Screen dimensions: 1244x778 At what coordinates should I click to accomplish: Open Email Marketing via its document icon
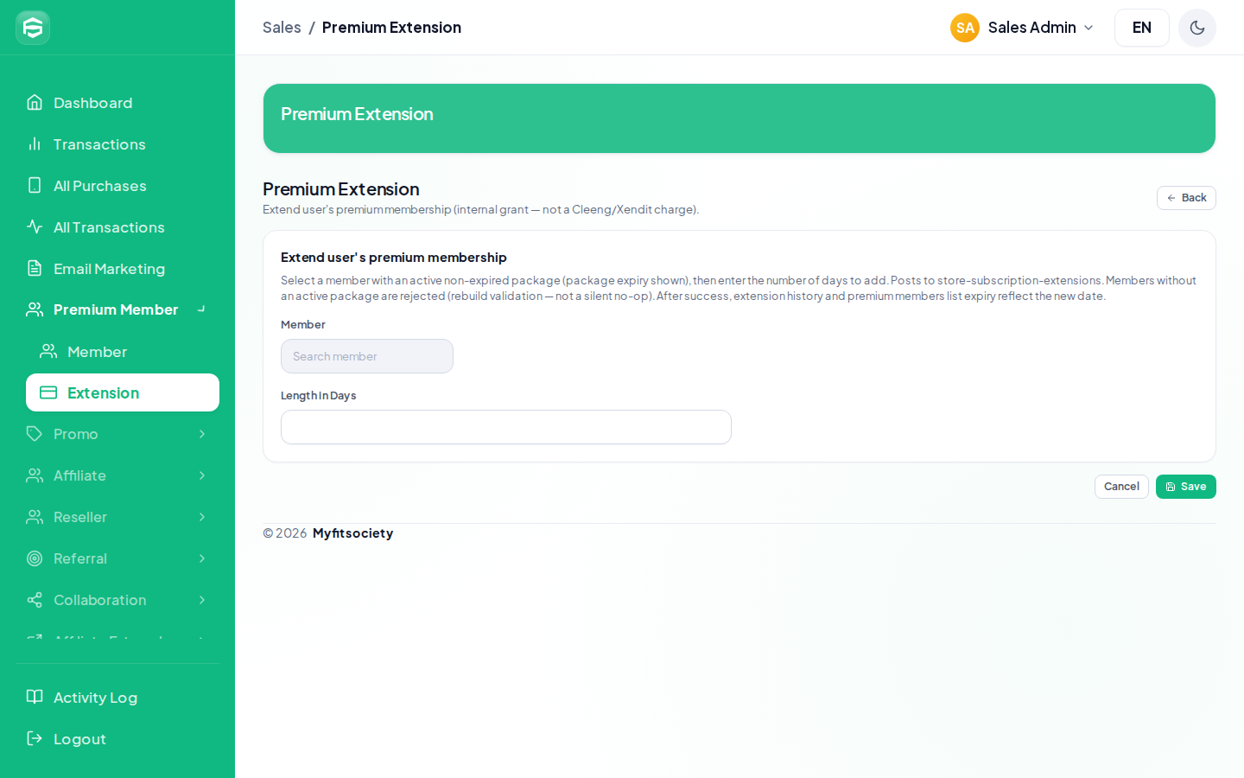[x=35, y=269]
